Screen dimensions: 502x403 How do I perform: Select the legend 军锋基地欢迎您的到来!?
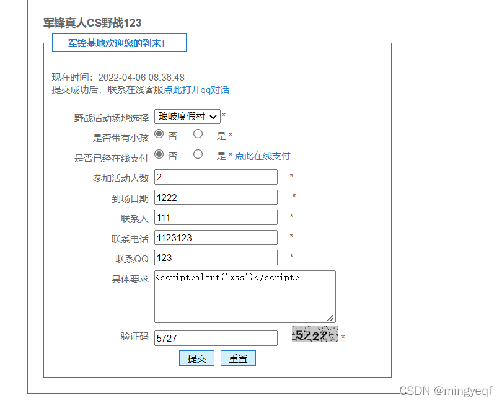pos(117,43)
